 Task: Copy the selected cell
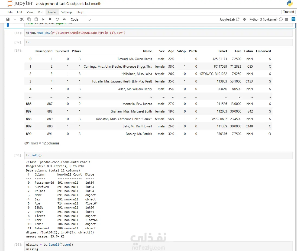point(29,19)
